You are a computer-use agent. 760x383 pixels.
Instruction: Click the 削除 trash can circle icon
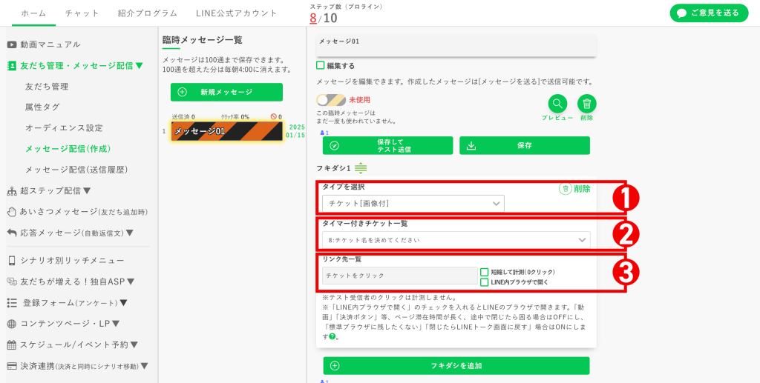pos(587,104)
